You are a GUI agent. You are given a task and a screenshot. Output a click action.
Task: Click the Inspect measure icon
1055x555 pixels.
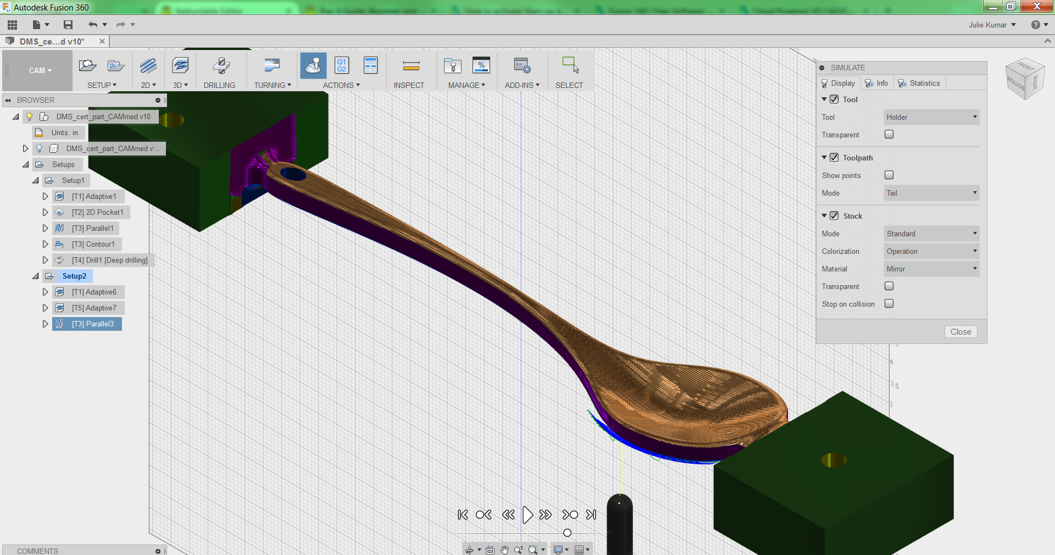(x=411, y=66)
